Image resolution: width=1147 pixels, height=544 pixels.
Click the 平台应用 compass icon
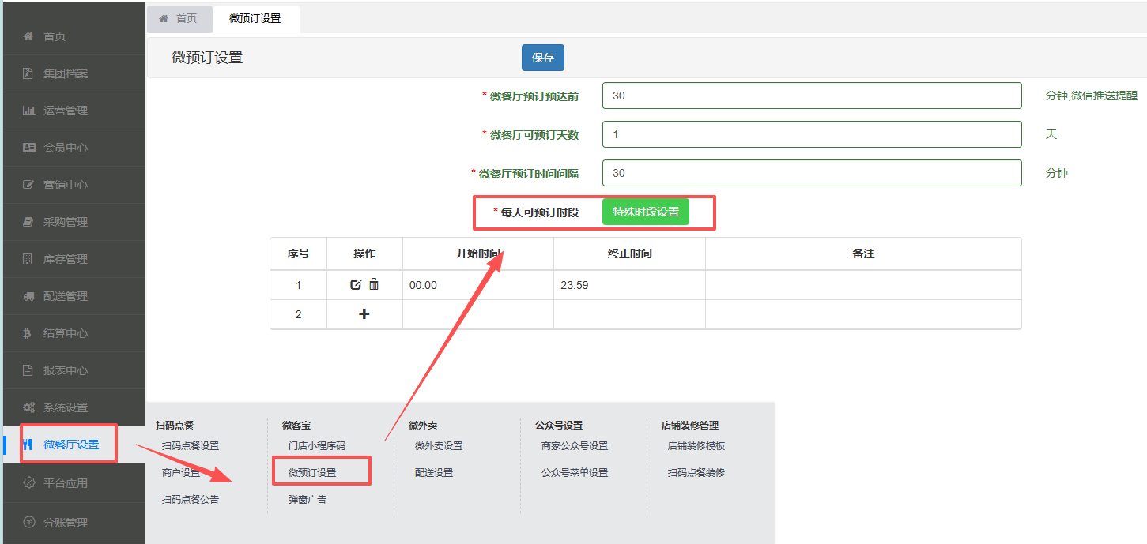click(28, 483)
